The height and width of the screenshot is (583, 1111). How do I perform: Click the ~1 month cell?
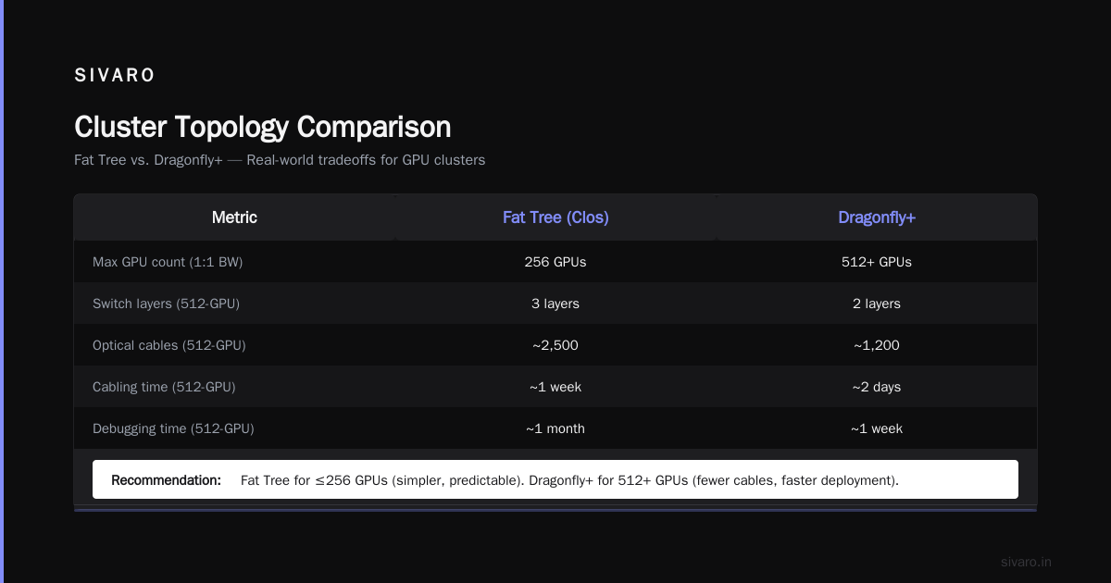[x=555, y=428]
